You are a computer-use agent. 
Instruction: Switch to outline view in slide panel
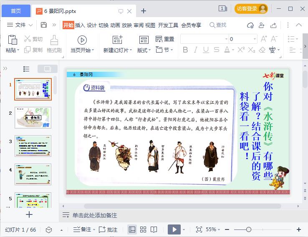(x=26, y=69)
